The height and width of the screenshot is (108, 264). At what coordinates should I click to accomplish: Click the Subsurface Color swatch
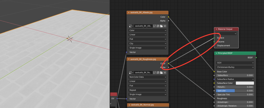[x=245, y=83]
